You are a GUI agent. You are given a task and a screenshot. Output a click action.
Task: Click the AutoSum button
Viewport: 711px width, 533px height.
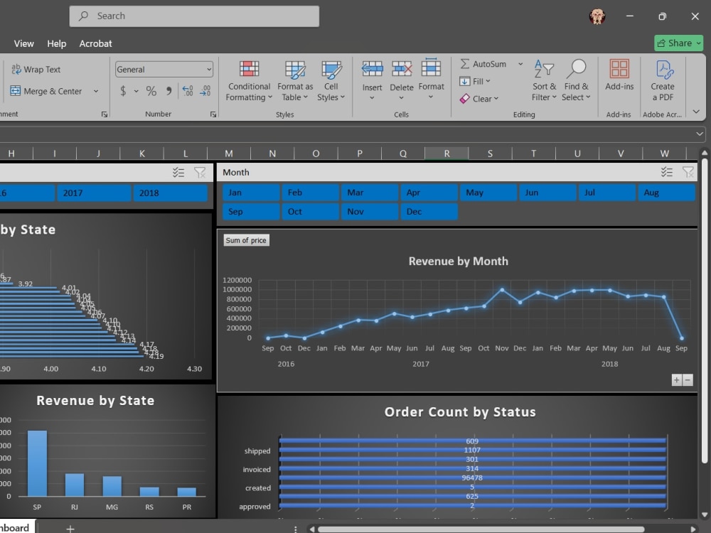coord(483,64)
